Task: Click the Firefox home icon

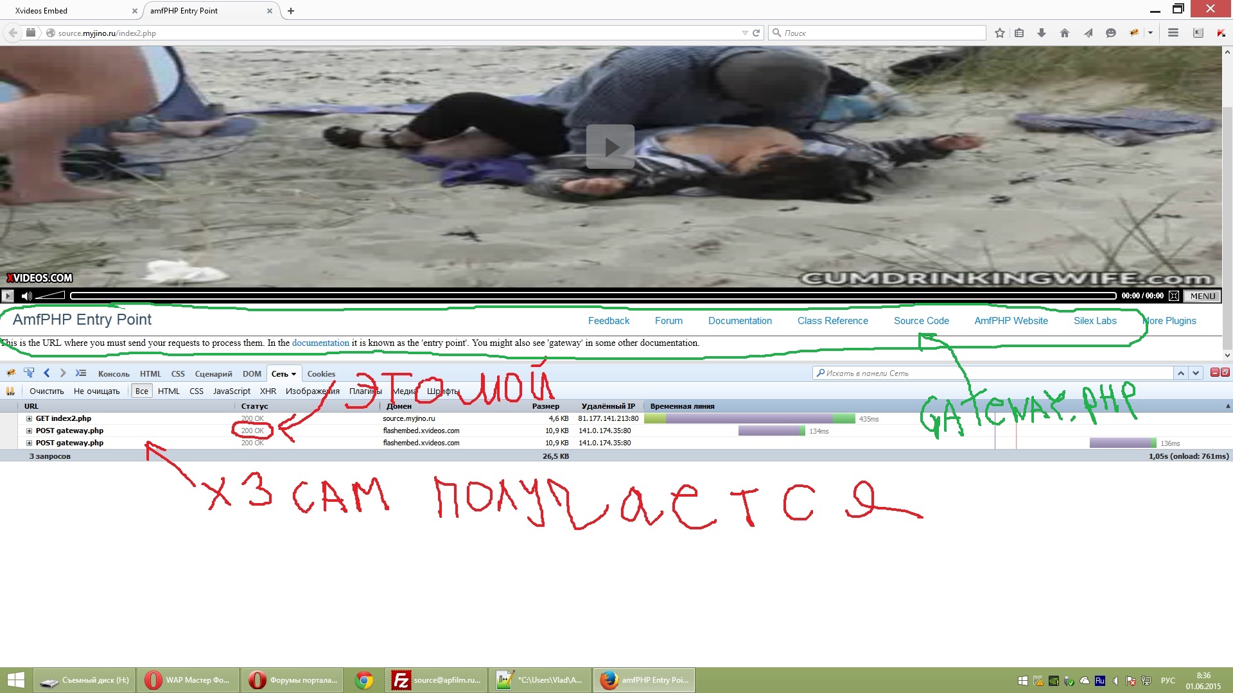Action: tap(1065, 33)
